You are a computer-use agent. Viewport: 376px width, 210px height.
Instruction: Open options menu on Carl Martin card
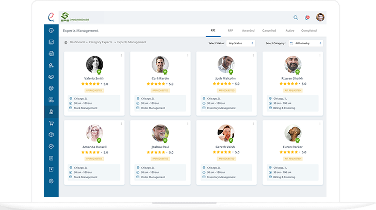188,55
